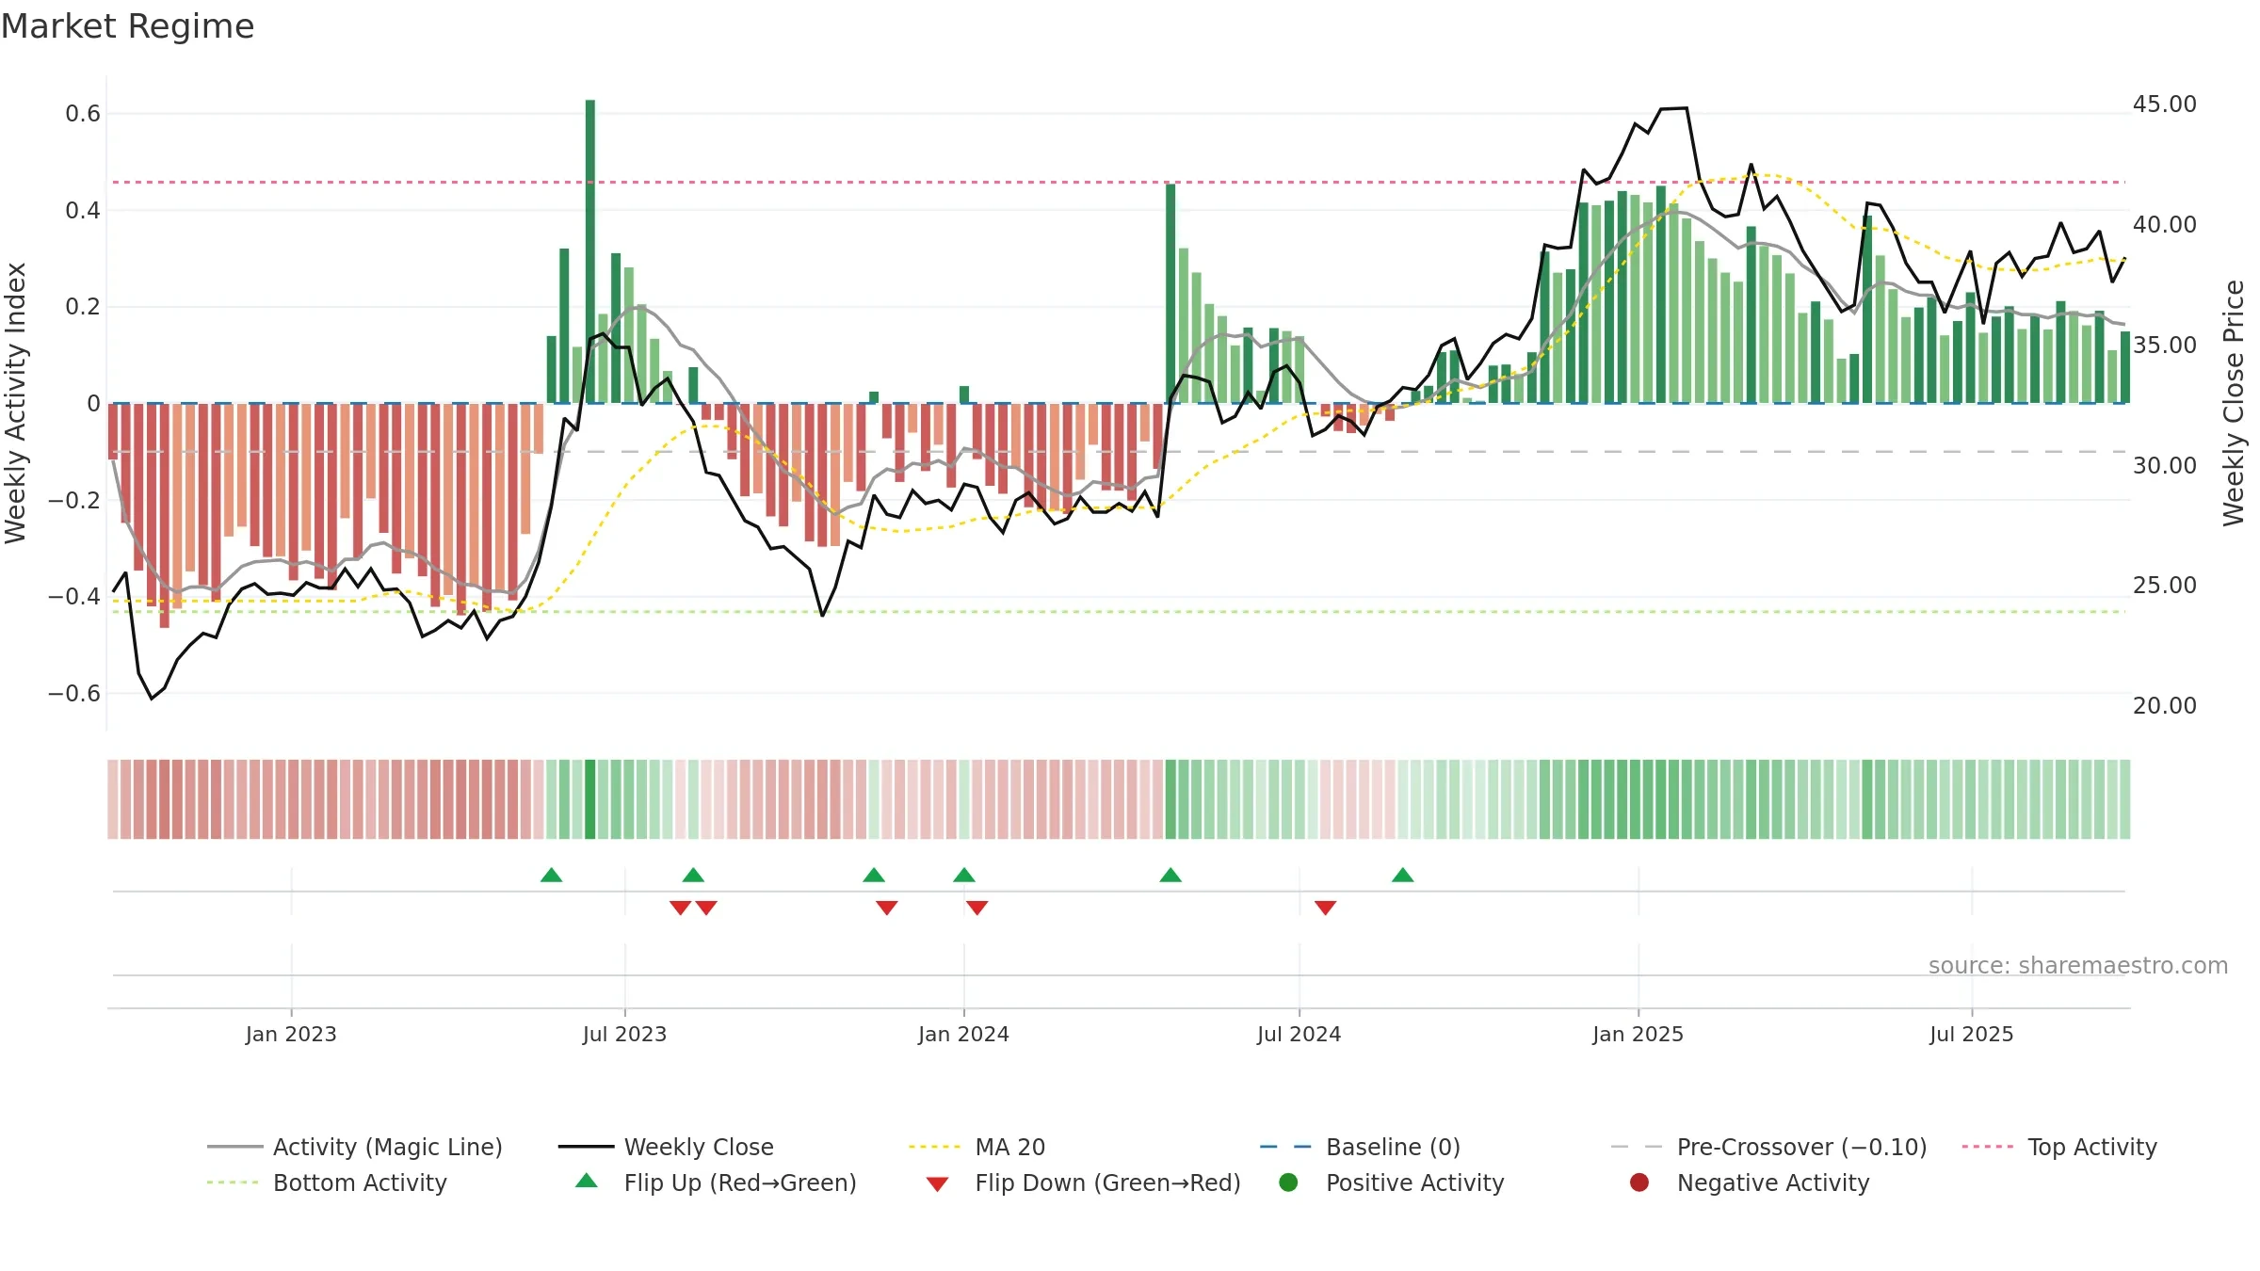The image size is (2260, 1271).
Task: Click the Market Regime chart title
Action: point(128,26)
